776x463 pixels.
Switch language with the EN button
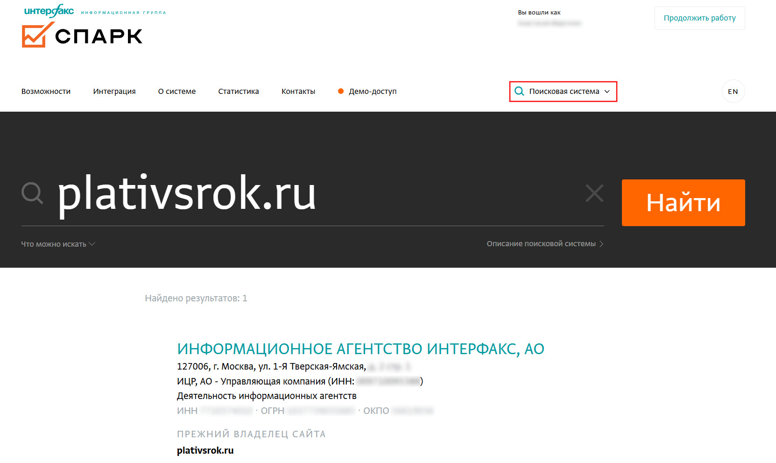(733, 92)
